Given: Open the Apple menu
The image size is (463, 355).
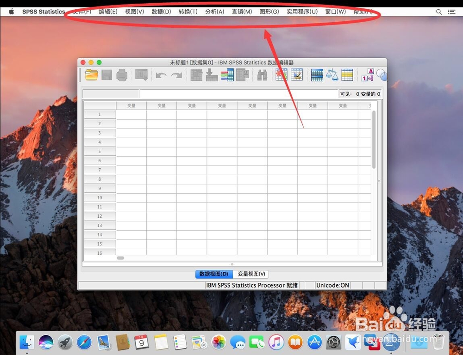Looking at the screenshot, I should pos(12,12).
